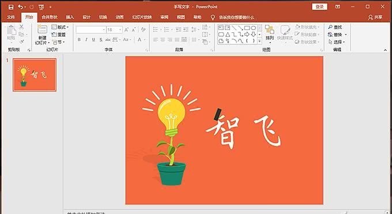
Task: Click the Cut scissors icon
Action: (x=21, y=27)
